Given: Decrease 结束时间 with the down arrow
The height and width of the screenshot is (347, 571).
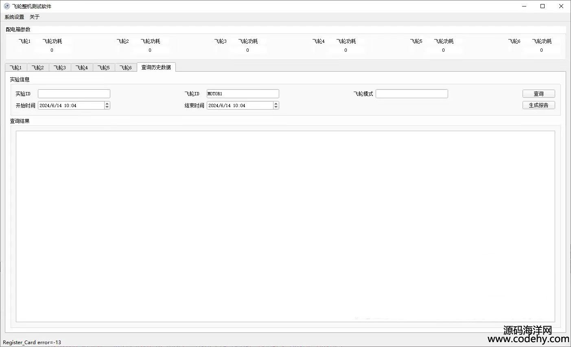Looking at the screenshot, I should (276, 107).
